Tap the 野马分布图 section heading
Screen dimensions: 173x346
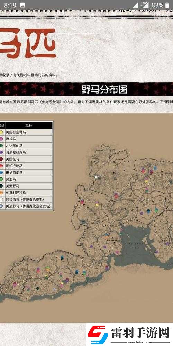coord(105,90)
